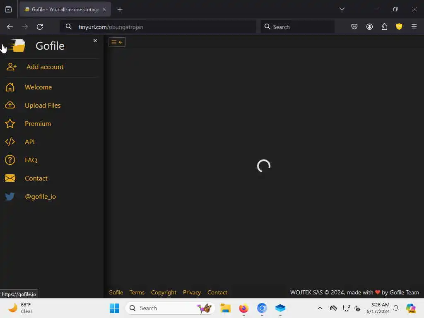The width and height of the screenshot is (424, 318).
Task: Click the API code brackets icon
Action: tap(10, 142)
